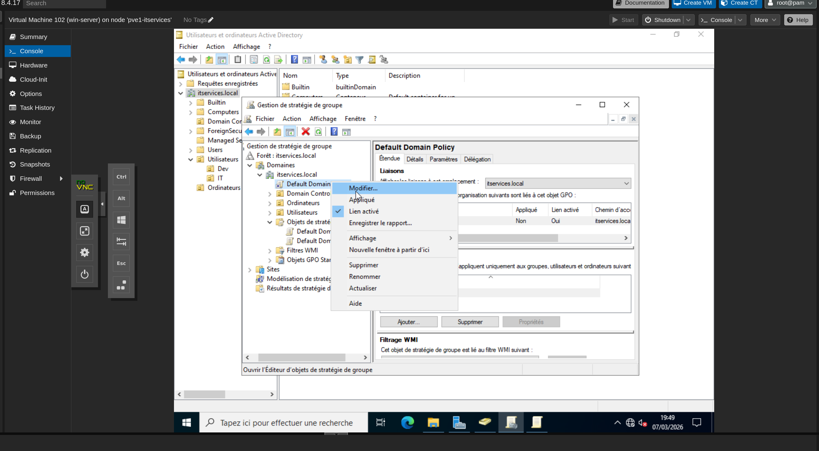Open Microsoft Edge from the taskbar
819x451 pixels.
(407, 423)
